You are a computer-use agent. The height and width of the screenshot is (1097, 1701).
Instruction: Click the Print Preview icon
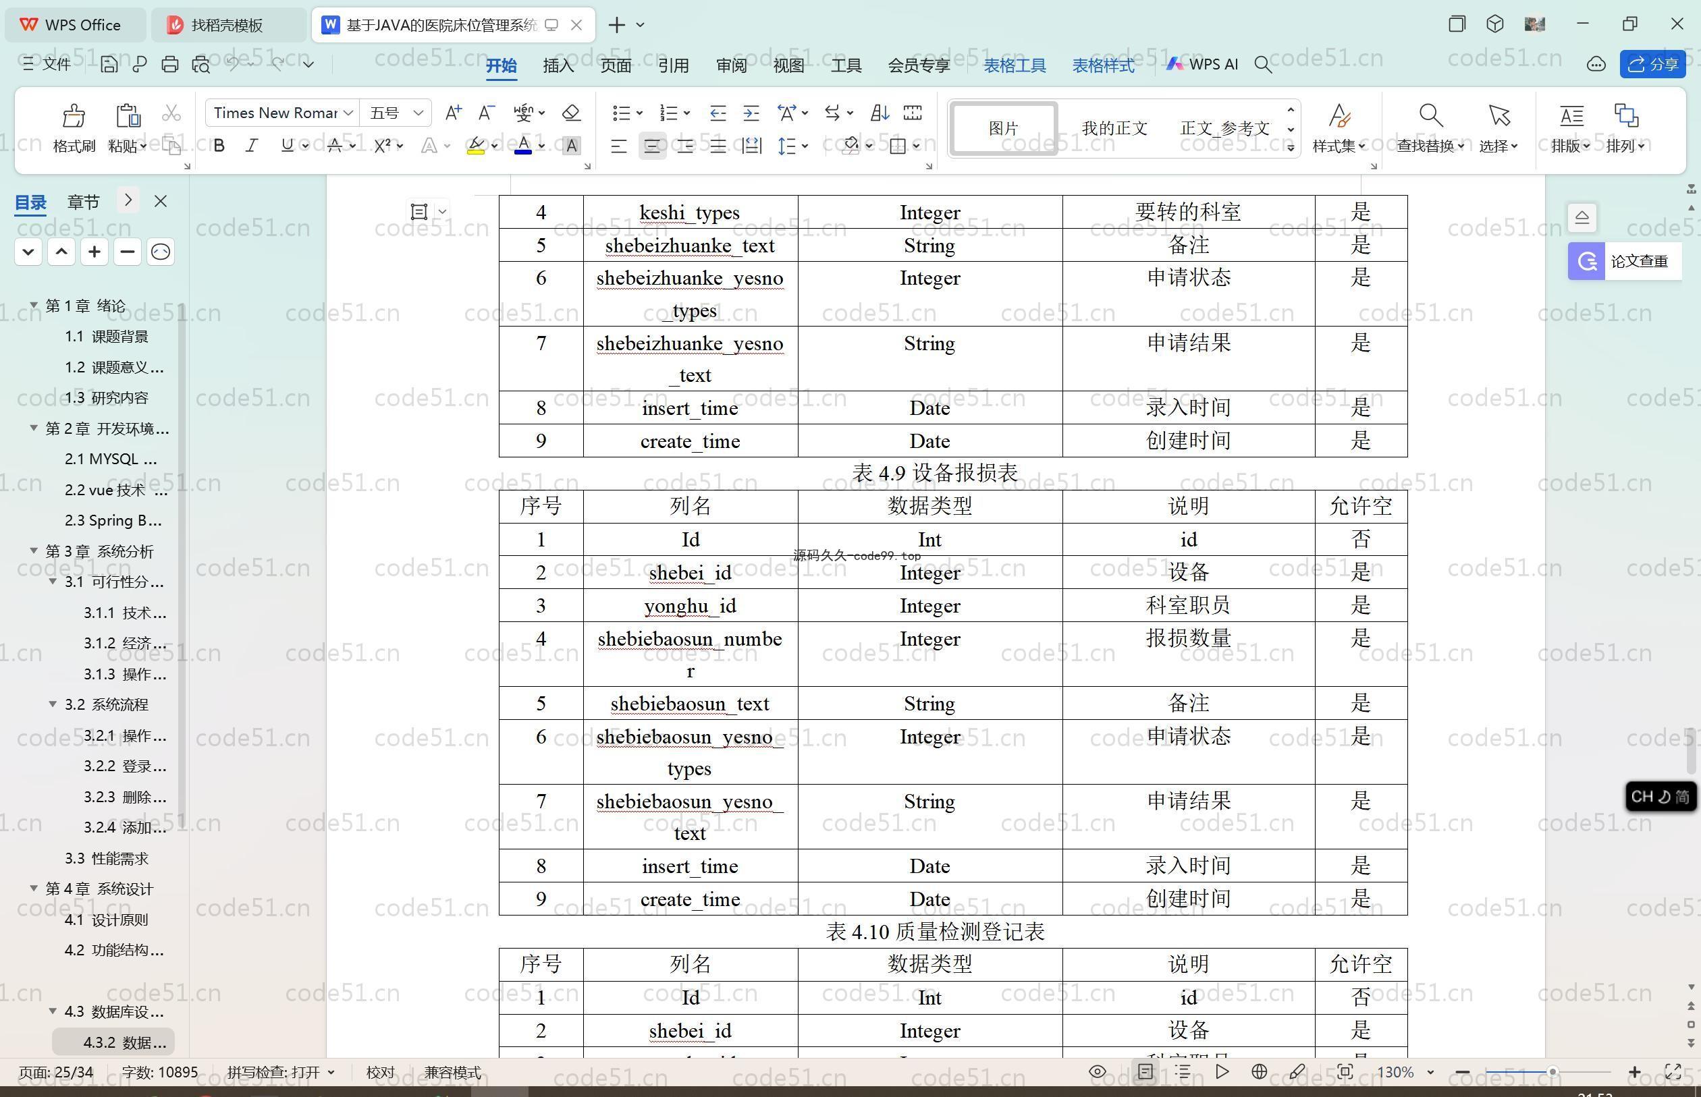click(201, 64)
